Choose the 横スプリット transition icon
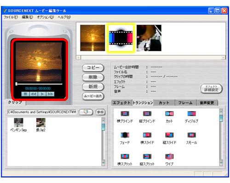The width and height of the screenshot is (230, 183). (125, 156)
